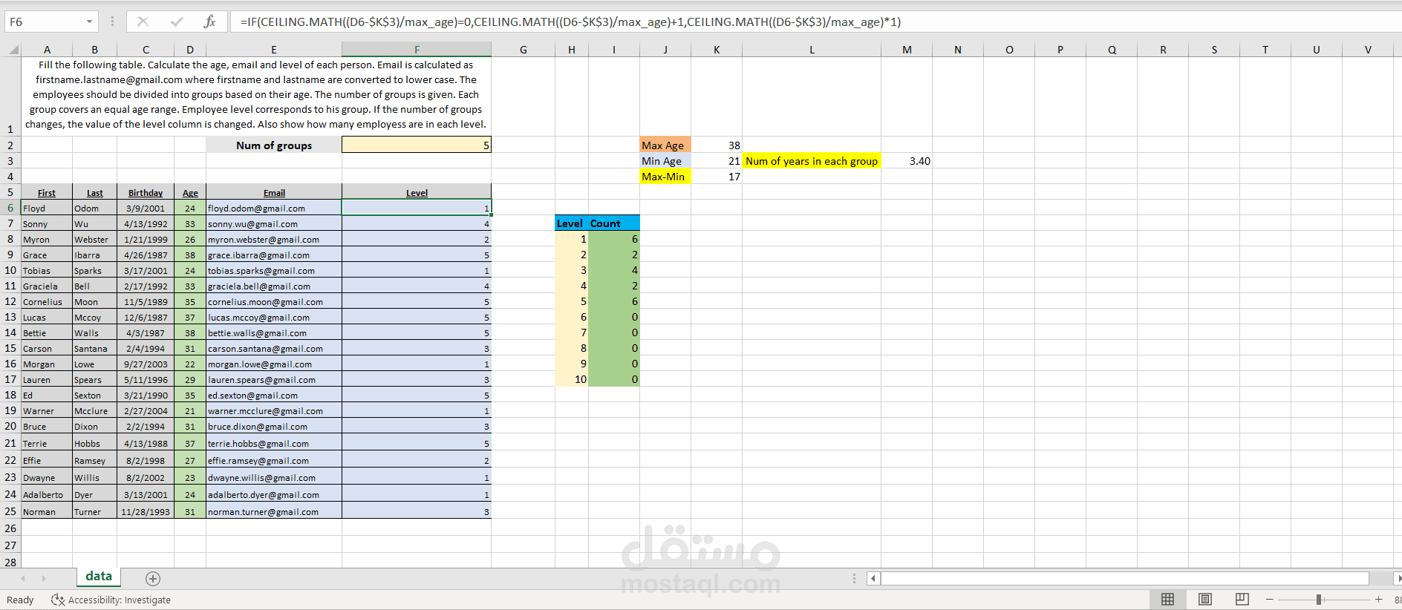Click the 3.40 value cell
This screenshot has height=610, width=1402.
click(907, 161)
